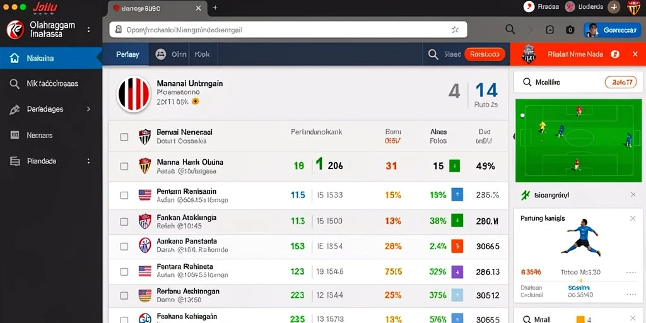
Task: Open the three-dot menu in Partung kanigis card
Action: [631, 273]
